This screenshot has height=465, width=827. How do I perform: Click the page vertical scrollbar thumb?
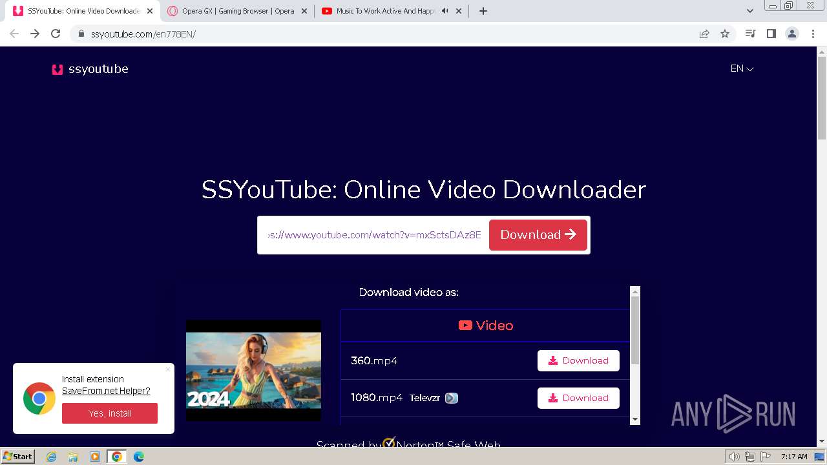pos(822,99)
